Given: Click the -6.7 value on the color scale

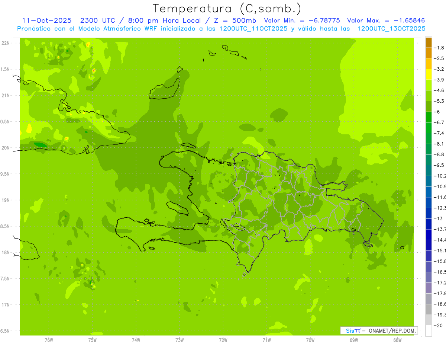Looking at the screenshot, I should pyautogui.click(x=440, y=122).
